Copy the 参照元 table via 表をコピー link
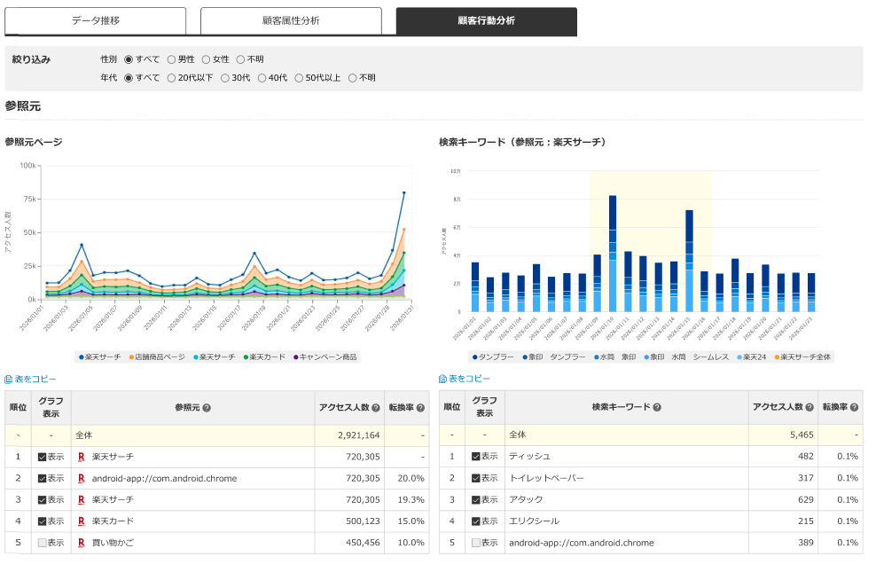Viewport: 876px width, 564px height. click(x=35, y=380)
